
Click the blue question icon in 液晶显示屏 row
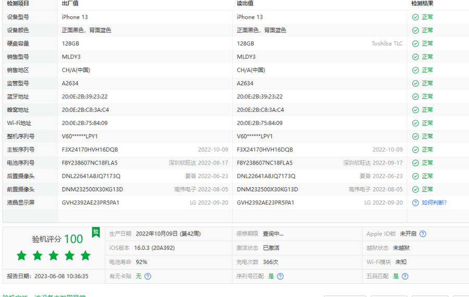point(415,203)
